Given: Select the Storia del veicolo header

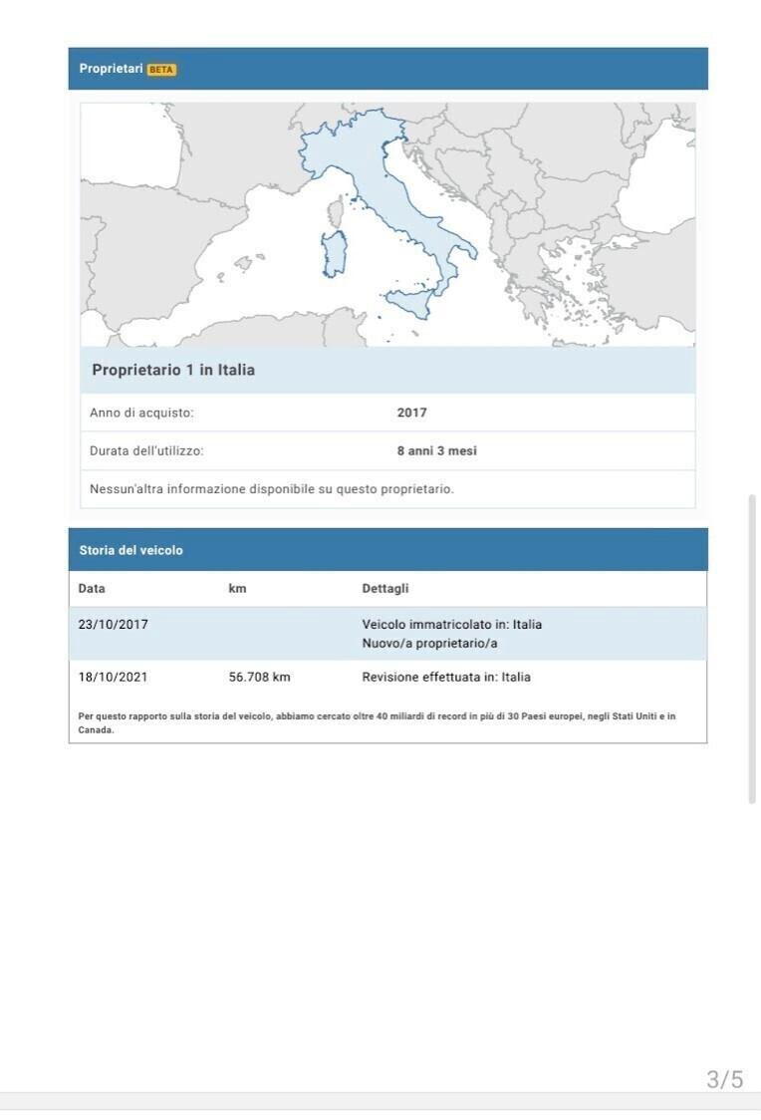Looking at the screenshot, I should click(131, 550).
